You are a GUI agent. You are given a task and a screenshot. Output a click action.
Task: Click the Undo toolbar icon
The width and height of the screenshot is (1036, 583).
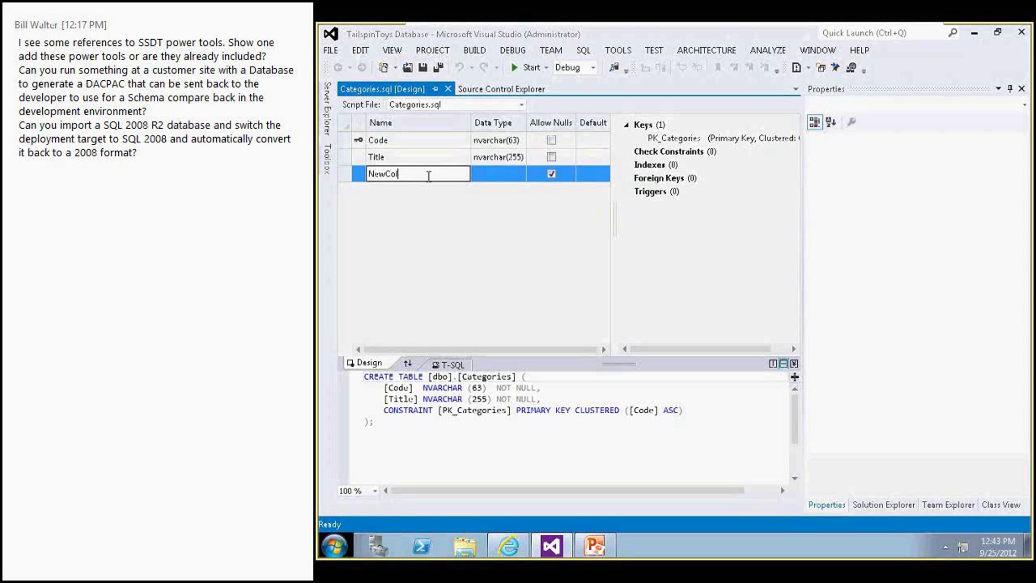pyautogui.click(x=459, y=67)
